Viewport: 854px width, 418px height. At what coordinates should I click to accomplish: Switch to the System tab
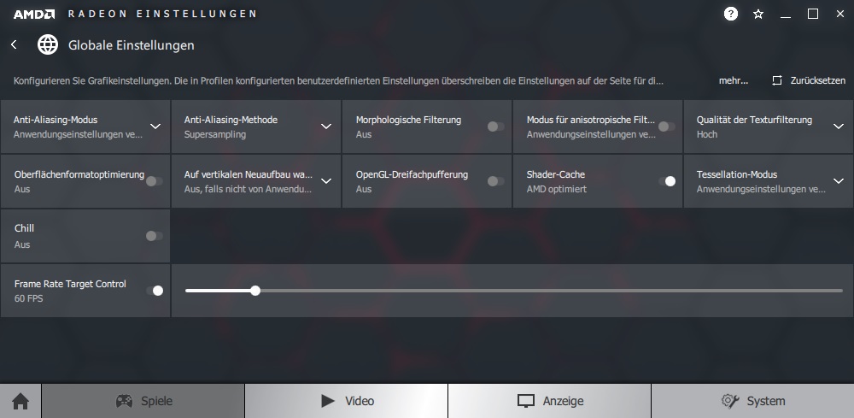coord(752,401)
